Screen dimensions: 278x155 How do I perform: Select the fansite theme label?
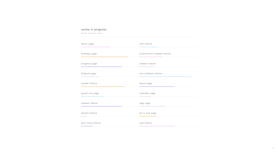pos(89,113)
